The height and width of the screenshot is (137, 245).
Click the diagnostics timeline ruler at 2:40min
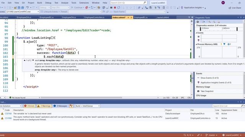click(x=226, y=28)
